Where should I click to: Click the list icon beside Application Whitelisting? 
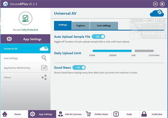[44, 68]
